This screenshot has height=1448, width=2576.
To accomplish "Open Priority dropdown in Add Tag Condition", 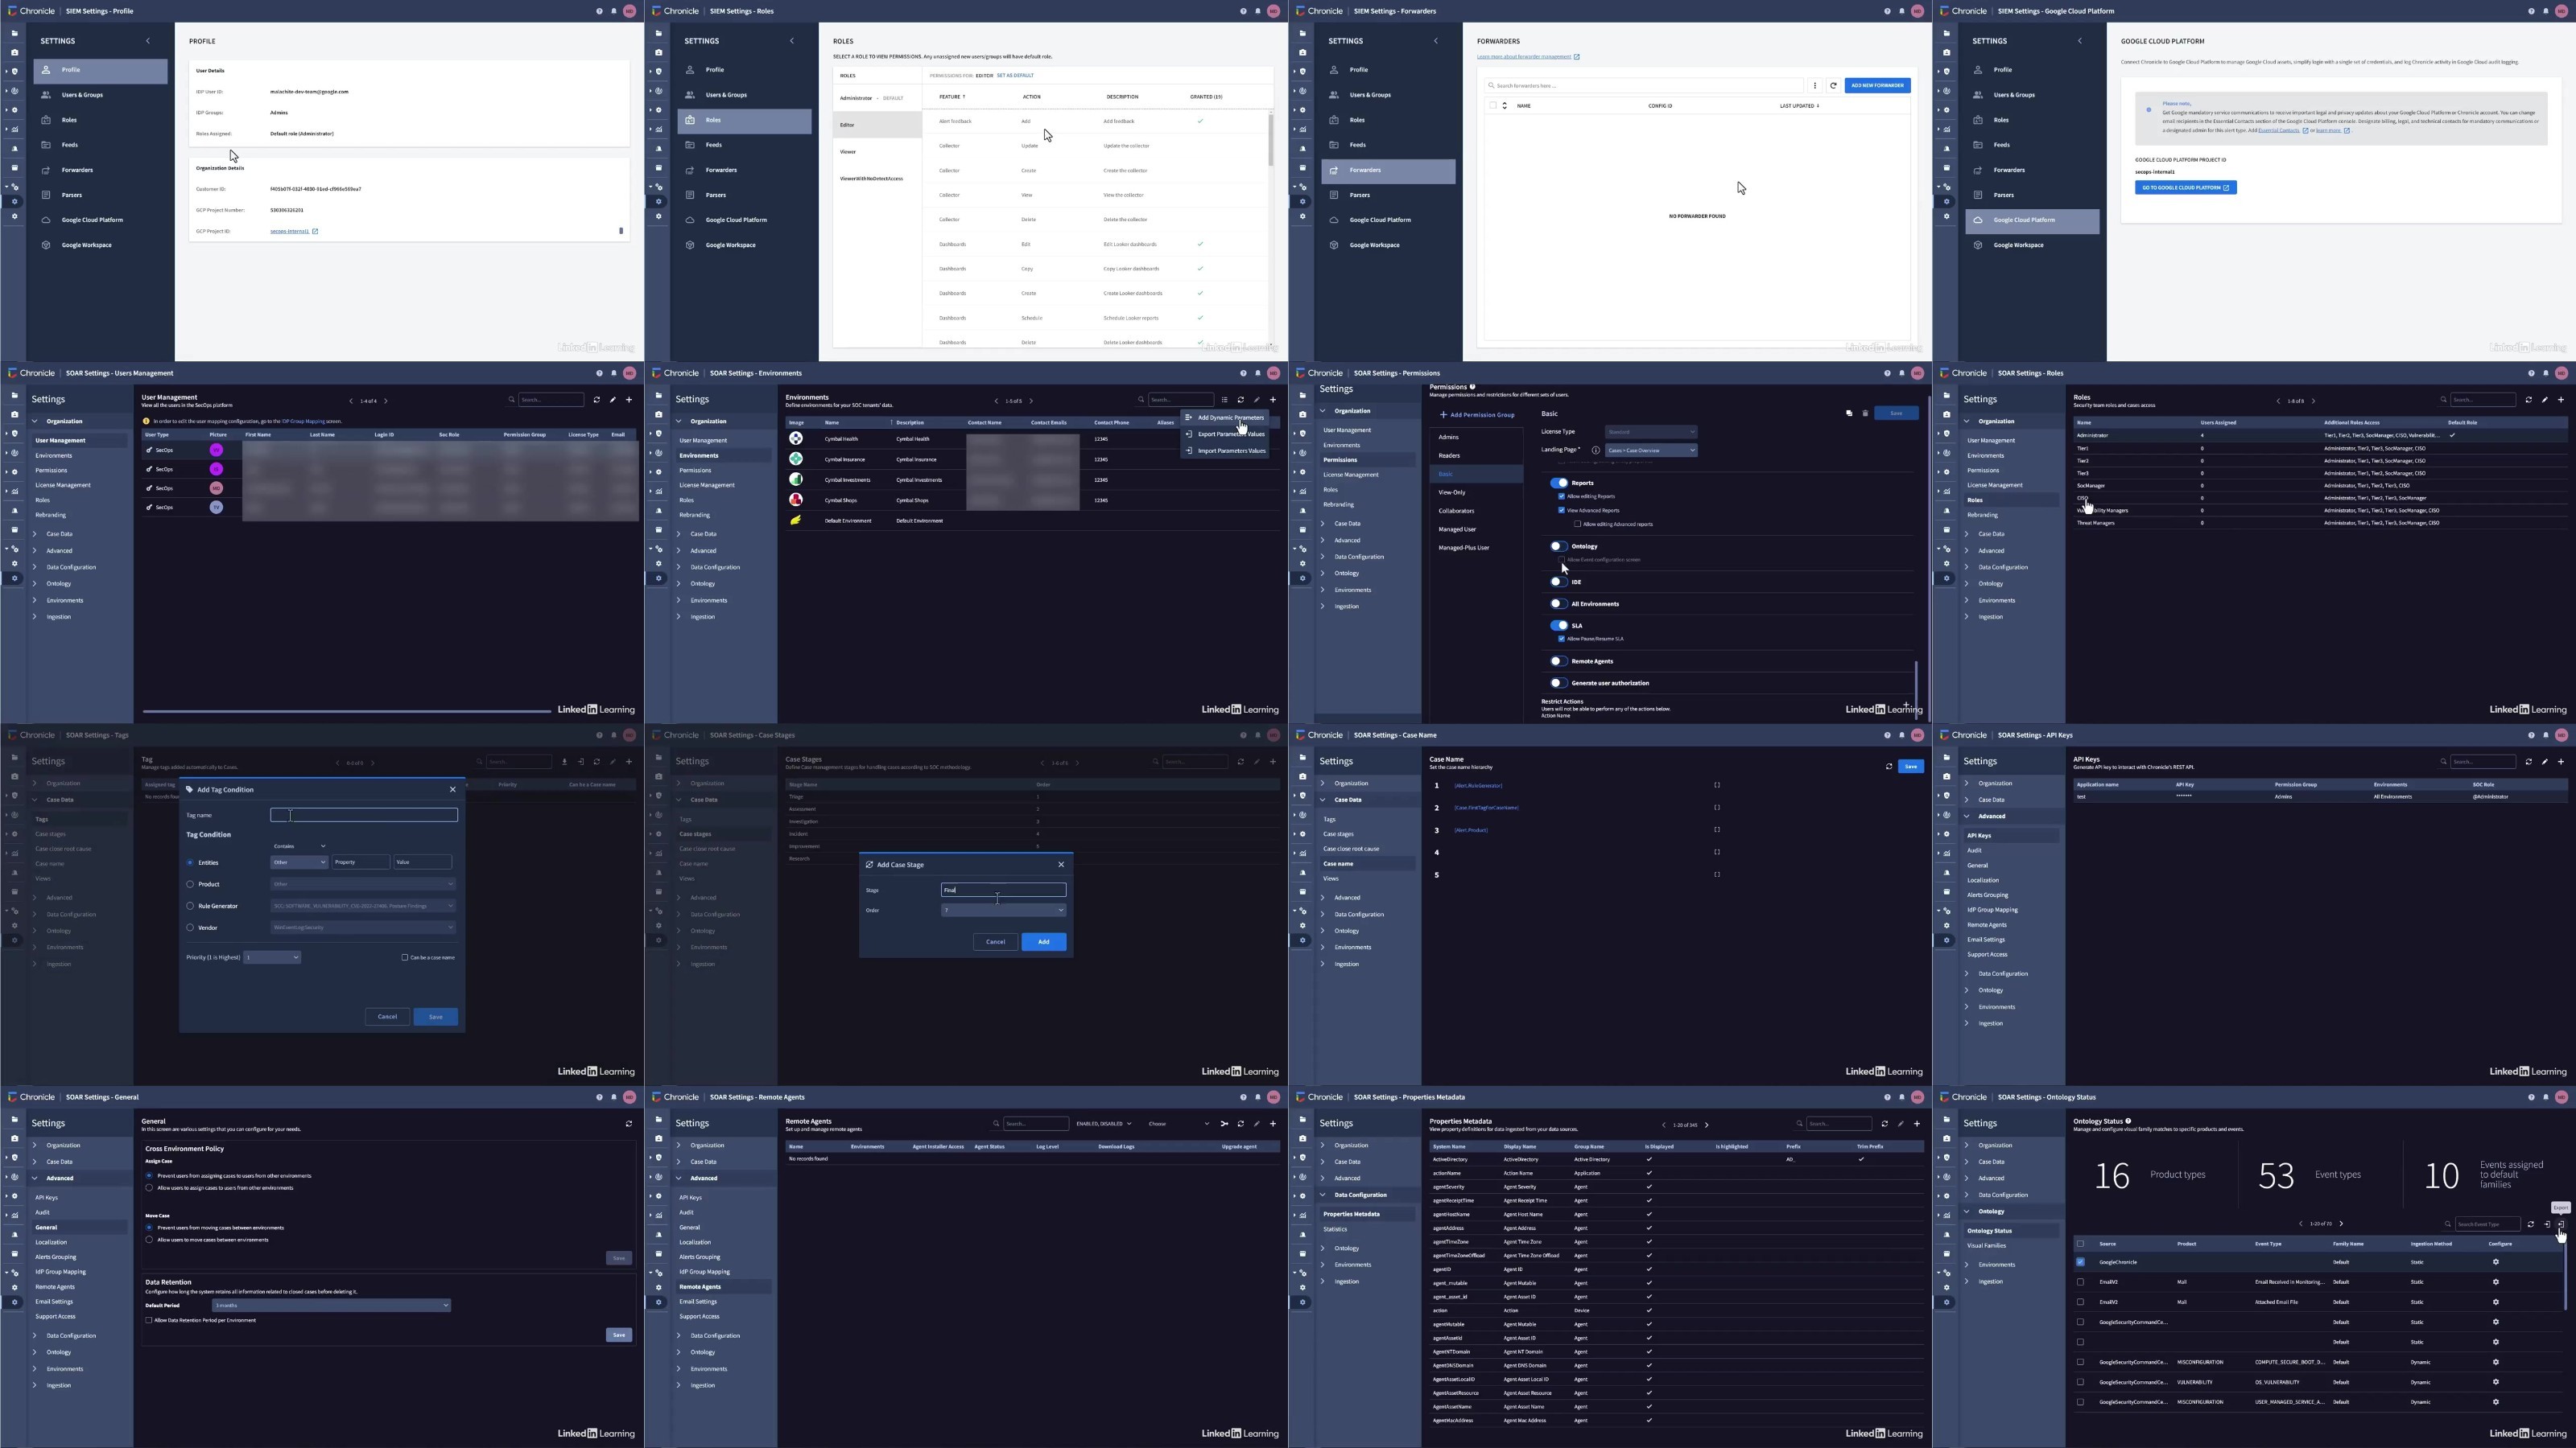I will [x=272, y=957].
